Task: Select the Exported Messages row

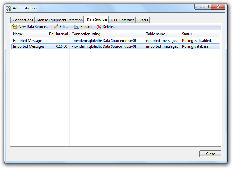Action: [28, 40]
